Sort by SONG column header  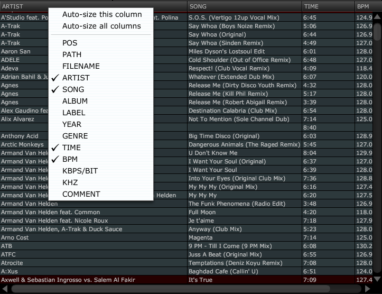(244, 6)
